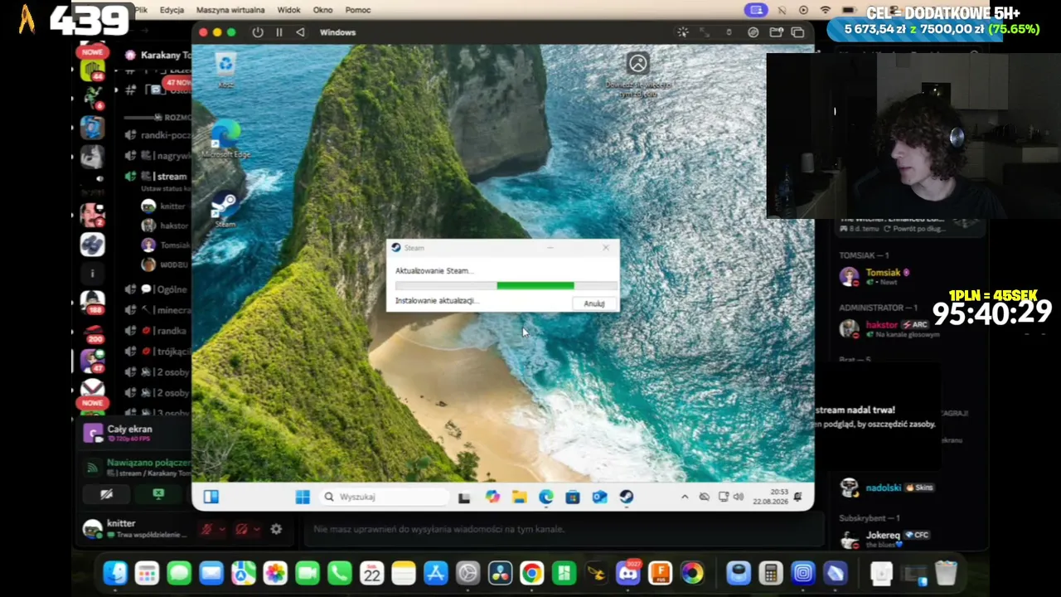This screenshot has height=597, width=1061.
Task: Open the Widok menu
Action: tap(288, 10)
